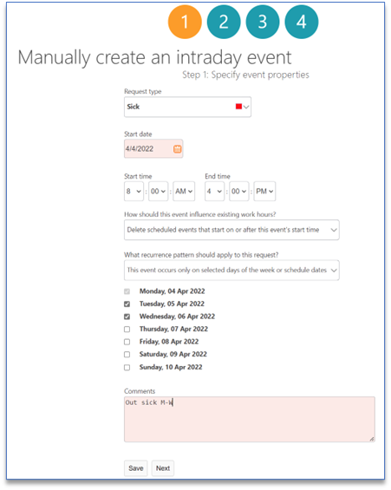Enable Friday, 08 Apr 2022 checkbox

tap(127, 342)
